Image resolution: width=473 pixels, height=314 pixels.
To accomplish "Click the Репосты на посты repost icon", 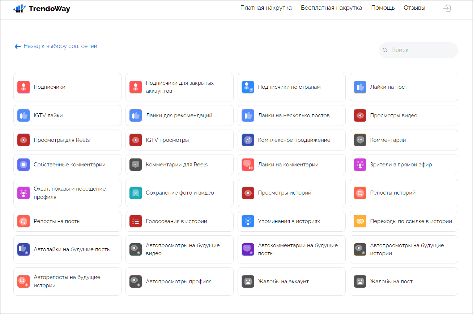I will point(24,221).
